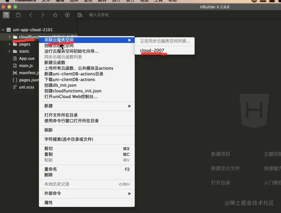This screenshot has width=281, height=213.
Task: Choose 创建db_init.json menu entry
Action: click(87, 85)
